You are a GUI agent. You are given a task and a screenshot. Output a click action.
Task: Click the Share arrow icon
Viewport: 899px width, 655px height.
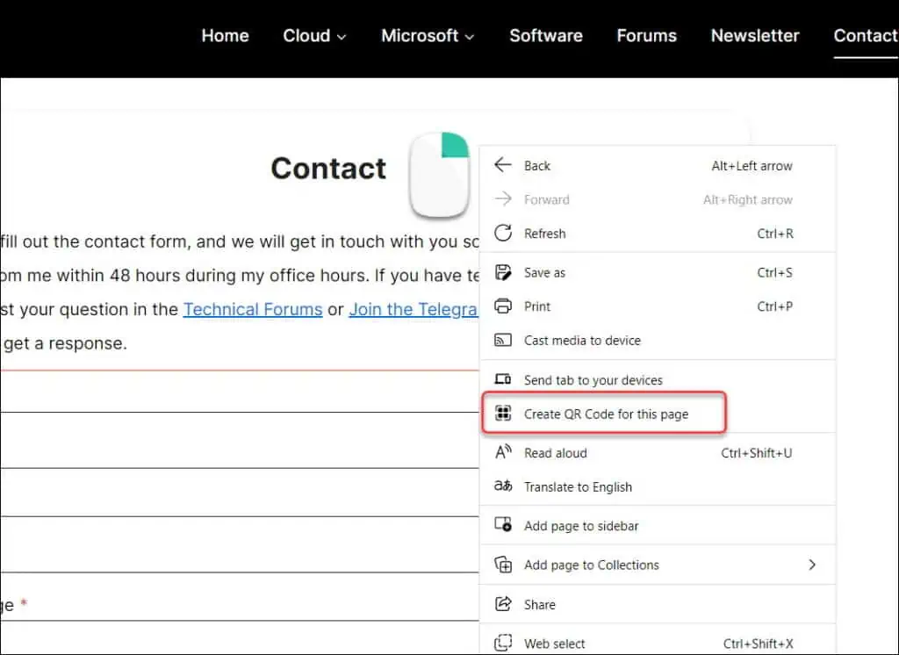(503, 604)
